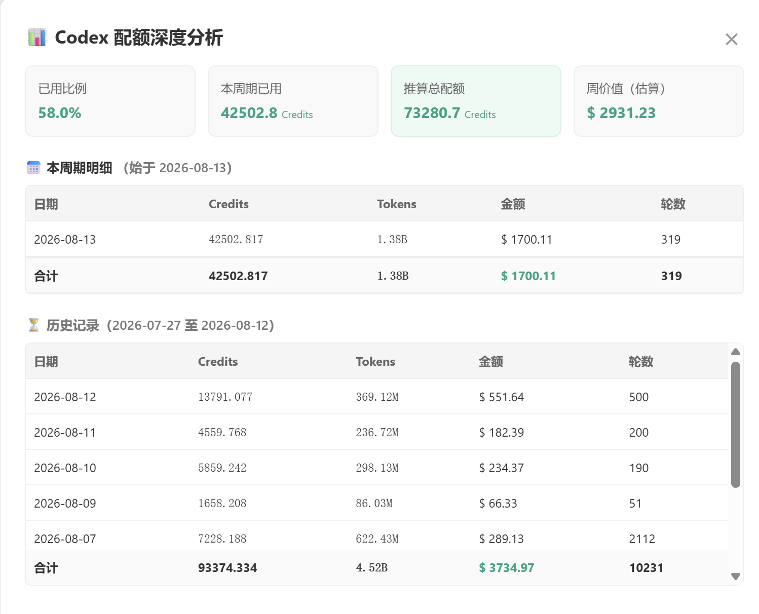The width and height of the screenshot is (759, 614).
Task: Click the 622.43M tokens value
Action: pos(377,539)
